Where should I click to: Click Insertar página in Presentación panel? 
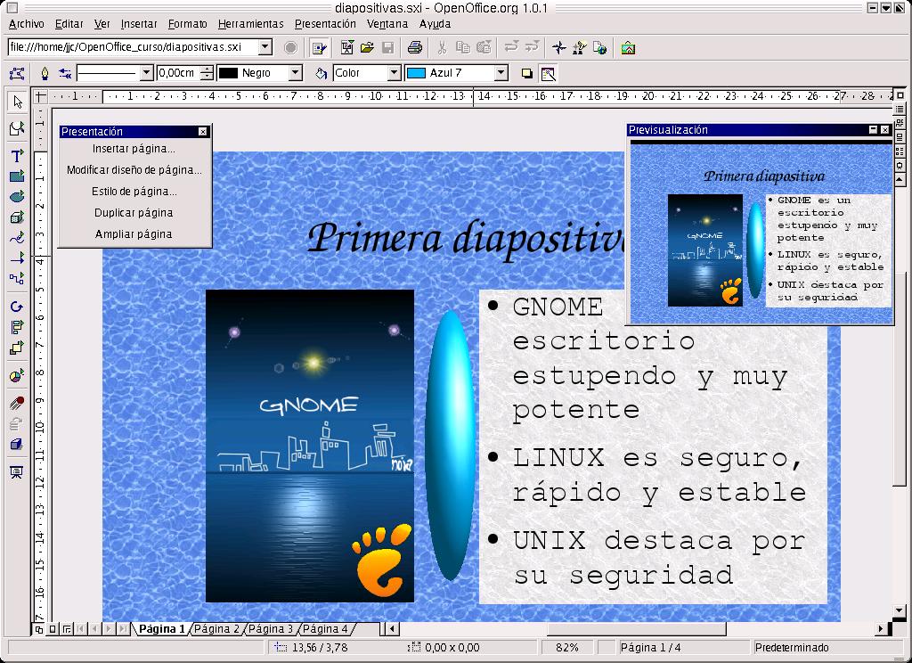134,149
